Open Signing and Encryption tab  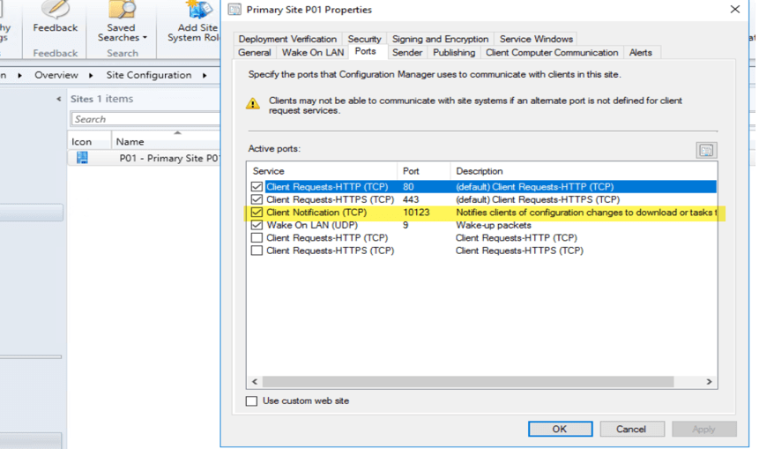tap(440, 39)
